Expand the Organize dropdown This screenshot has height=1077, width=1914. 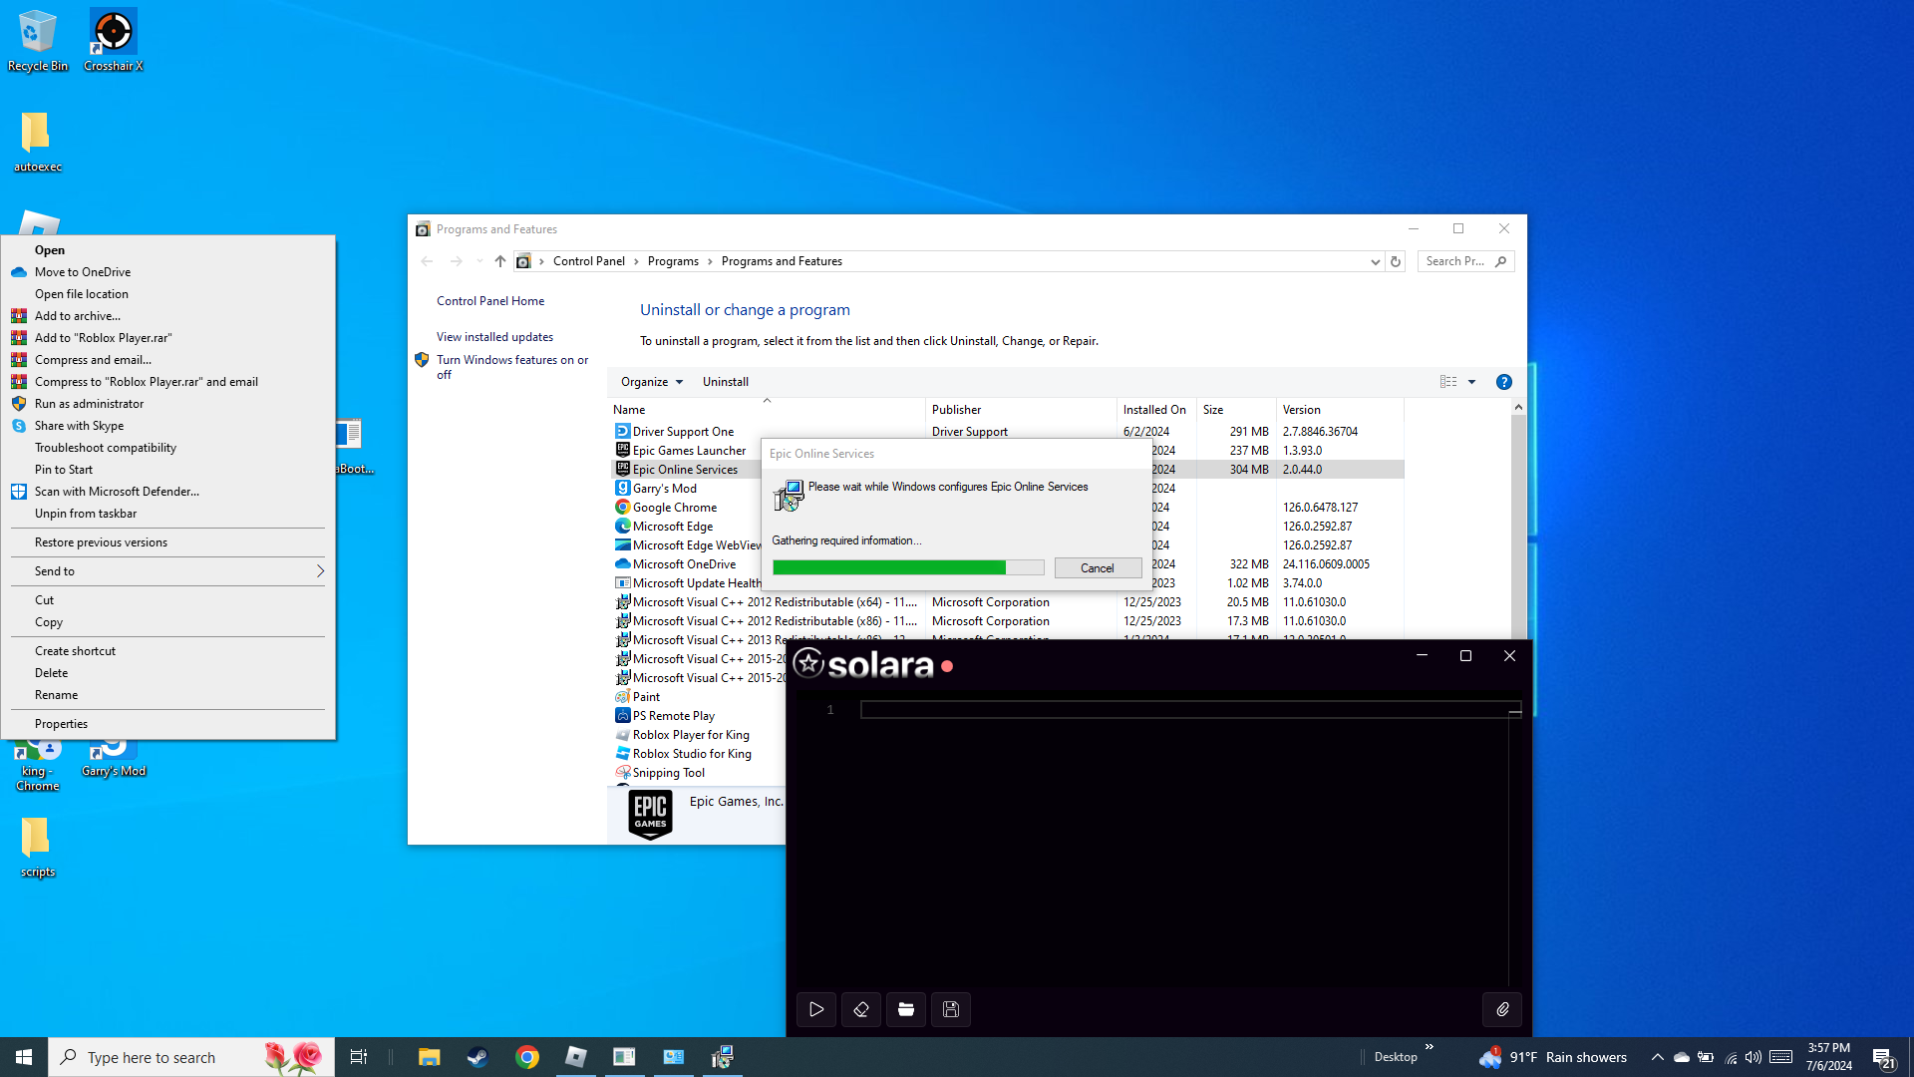tap(652, 382)
